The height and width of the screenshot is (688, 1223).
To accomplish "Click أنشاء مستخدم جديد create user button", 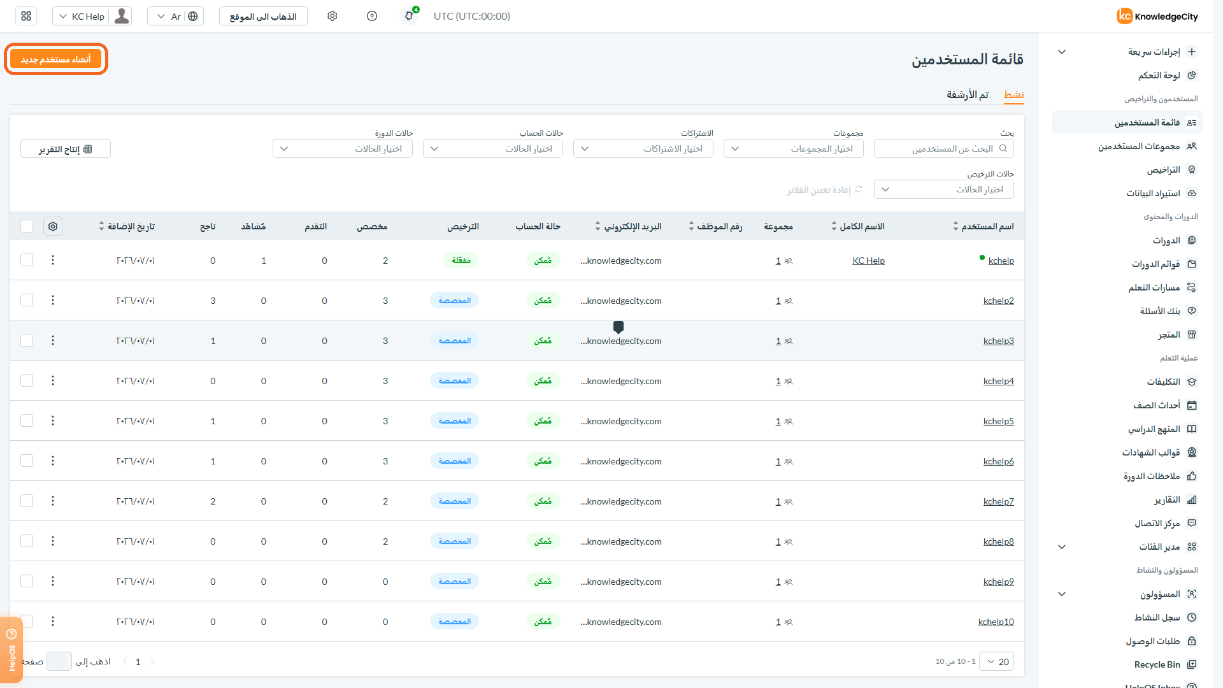I will 56,59.
